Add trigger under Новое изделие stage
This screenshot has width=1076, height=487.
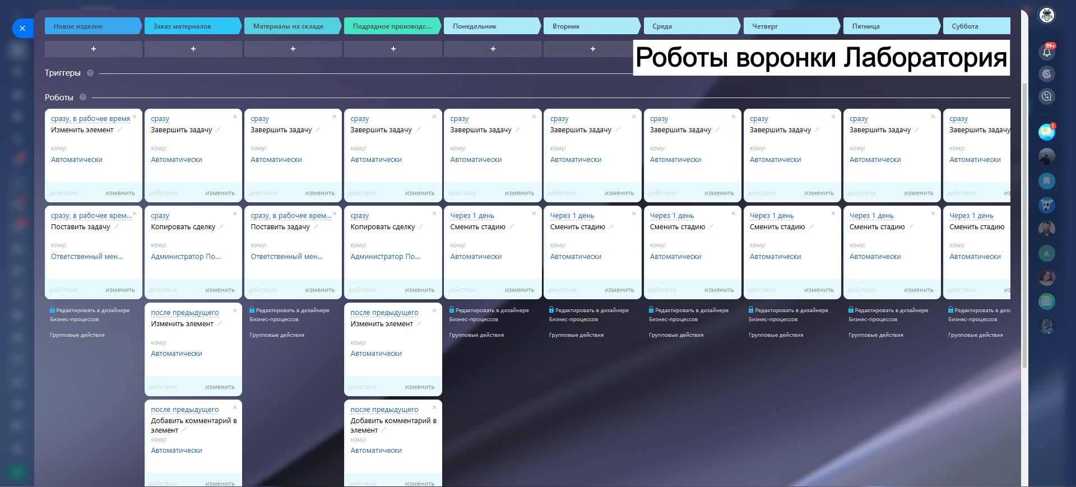click(x=94, y=49)
